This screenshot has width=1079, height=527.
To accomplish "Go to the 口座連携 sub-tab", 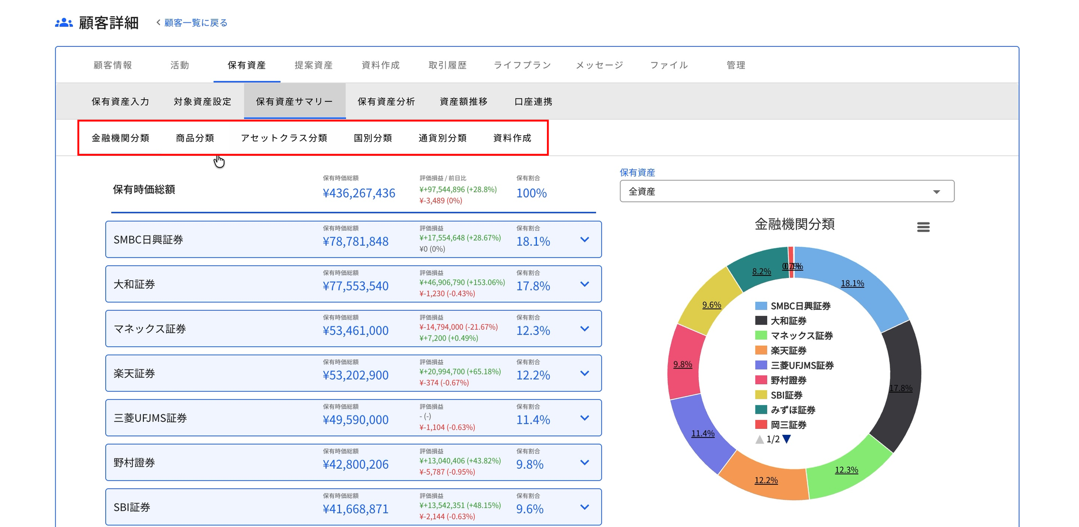I will coord(533,101).
